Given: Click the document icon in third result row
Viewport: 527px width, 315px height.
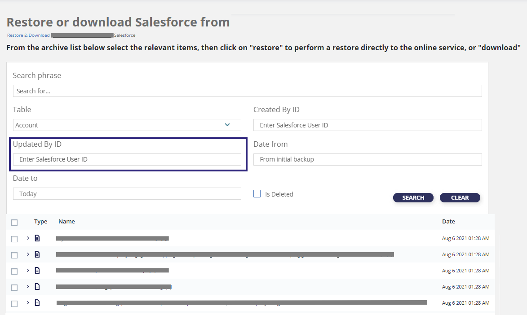Looking at the screenshot, I should 37,270.
